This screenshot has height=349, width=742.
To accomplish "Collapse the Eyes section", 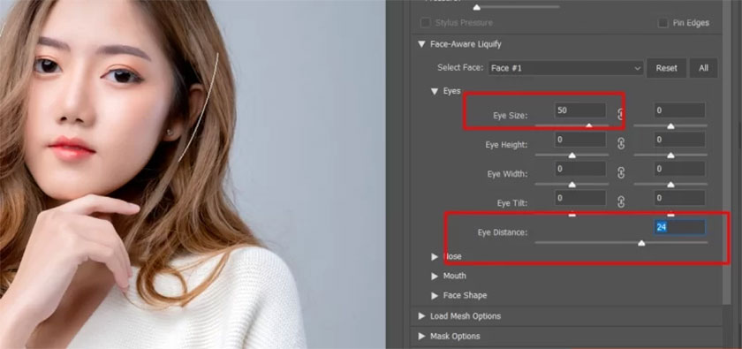I will click(435, 91).
